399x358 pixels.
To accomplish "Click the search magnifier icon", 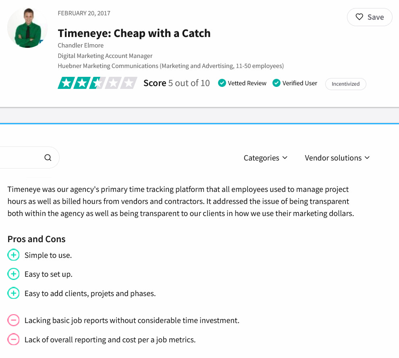I will pyautogui.click(x=48, y=158).
